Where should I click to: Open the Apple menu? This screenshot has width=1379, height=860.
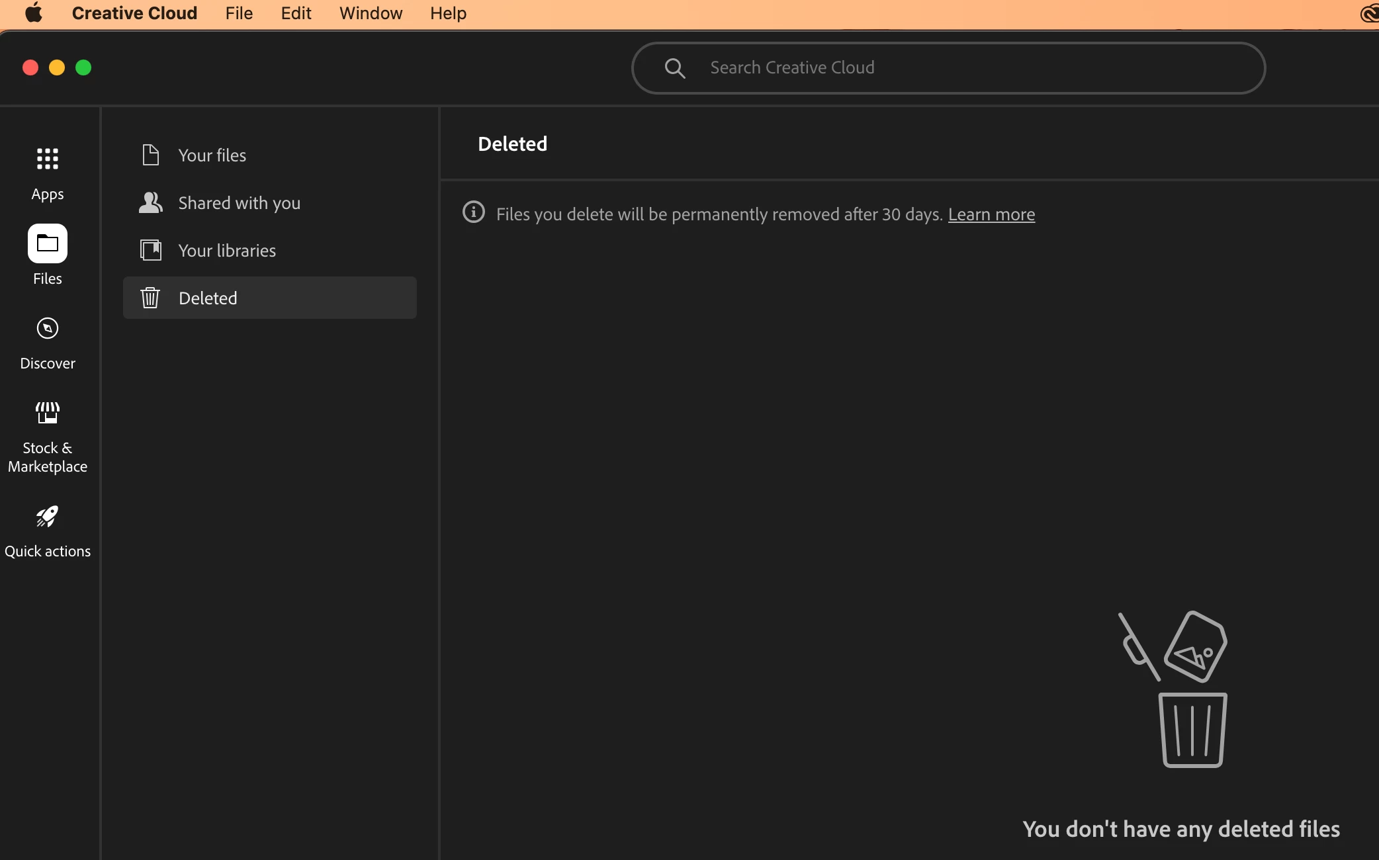(x=34, y=13)
